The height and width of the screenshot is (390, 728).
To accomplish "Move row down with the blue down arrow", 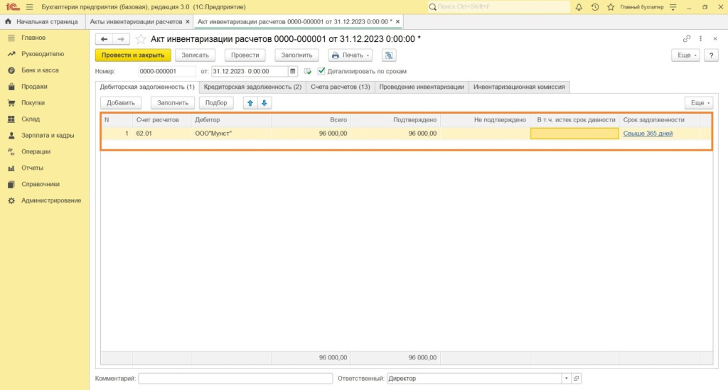I will (x=264, y=103).
